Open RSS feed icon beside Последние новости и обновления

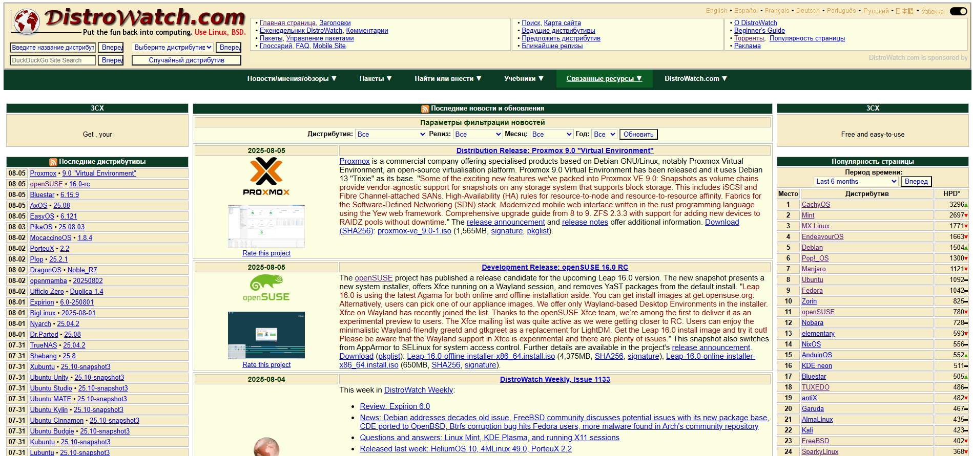(425, 108)
